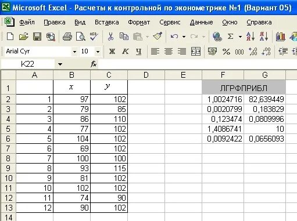Viewport: 297px width, 221px height.
Task: Click the Open folder icon
Action: [24, 37]
